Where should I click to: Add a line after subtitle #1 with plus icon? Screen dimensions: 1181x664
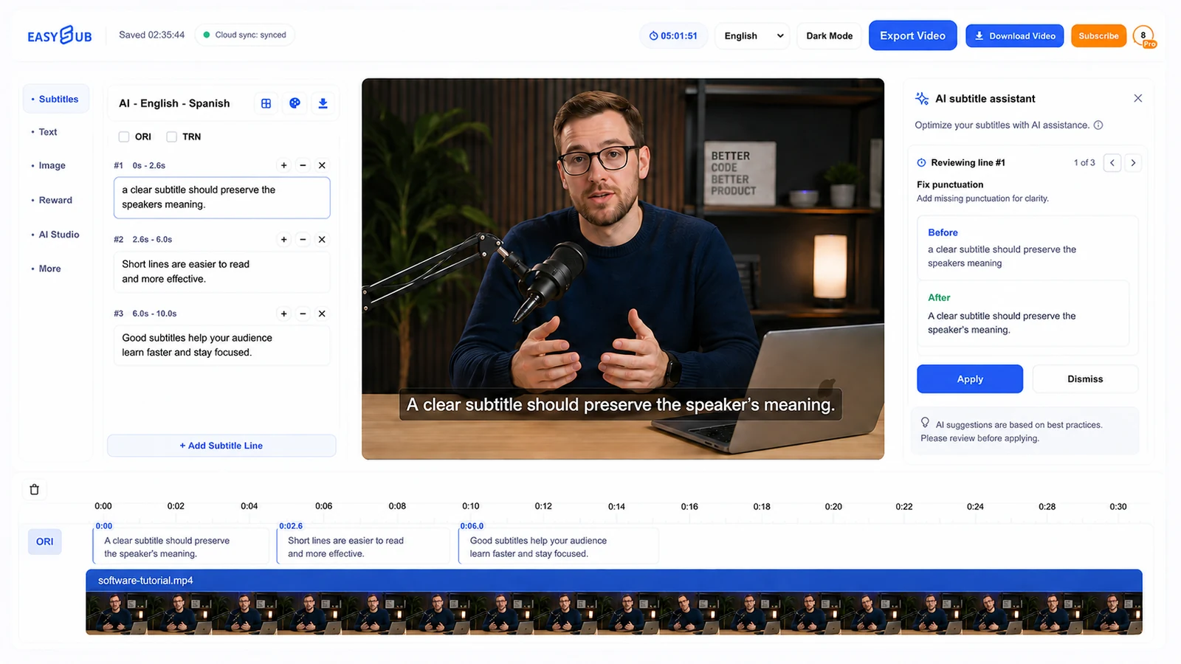[x=283, y=165]
